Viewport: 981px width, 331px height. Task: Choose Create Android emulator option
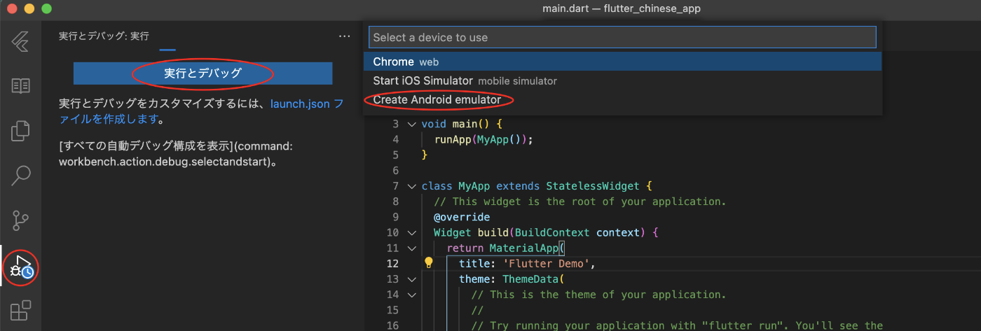tap(622, 99)
